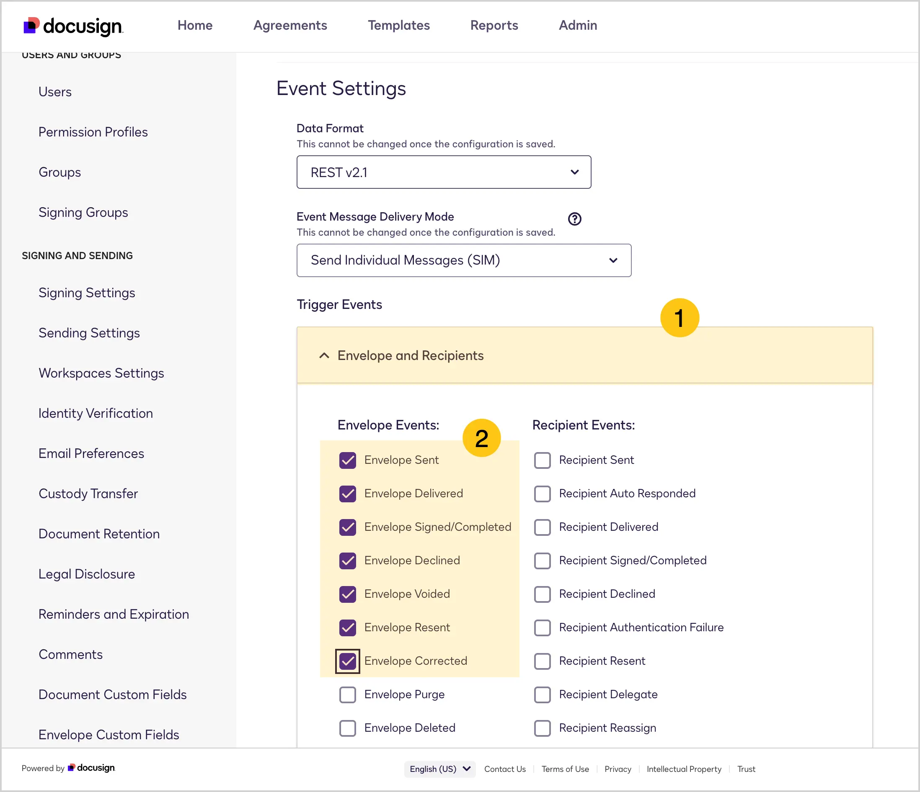This screenshot has width=920, height=792.
Task: Uncheck the Envelope Signed/Completed checkbox
Action: (348, 527)
